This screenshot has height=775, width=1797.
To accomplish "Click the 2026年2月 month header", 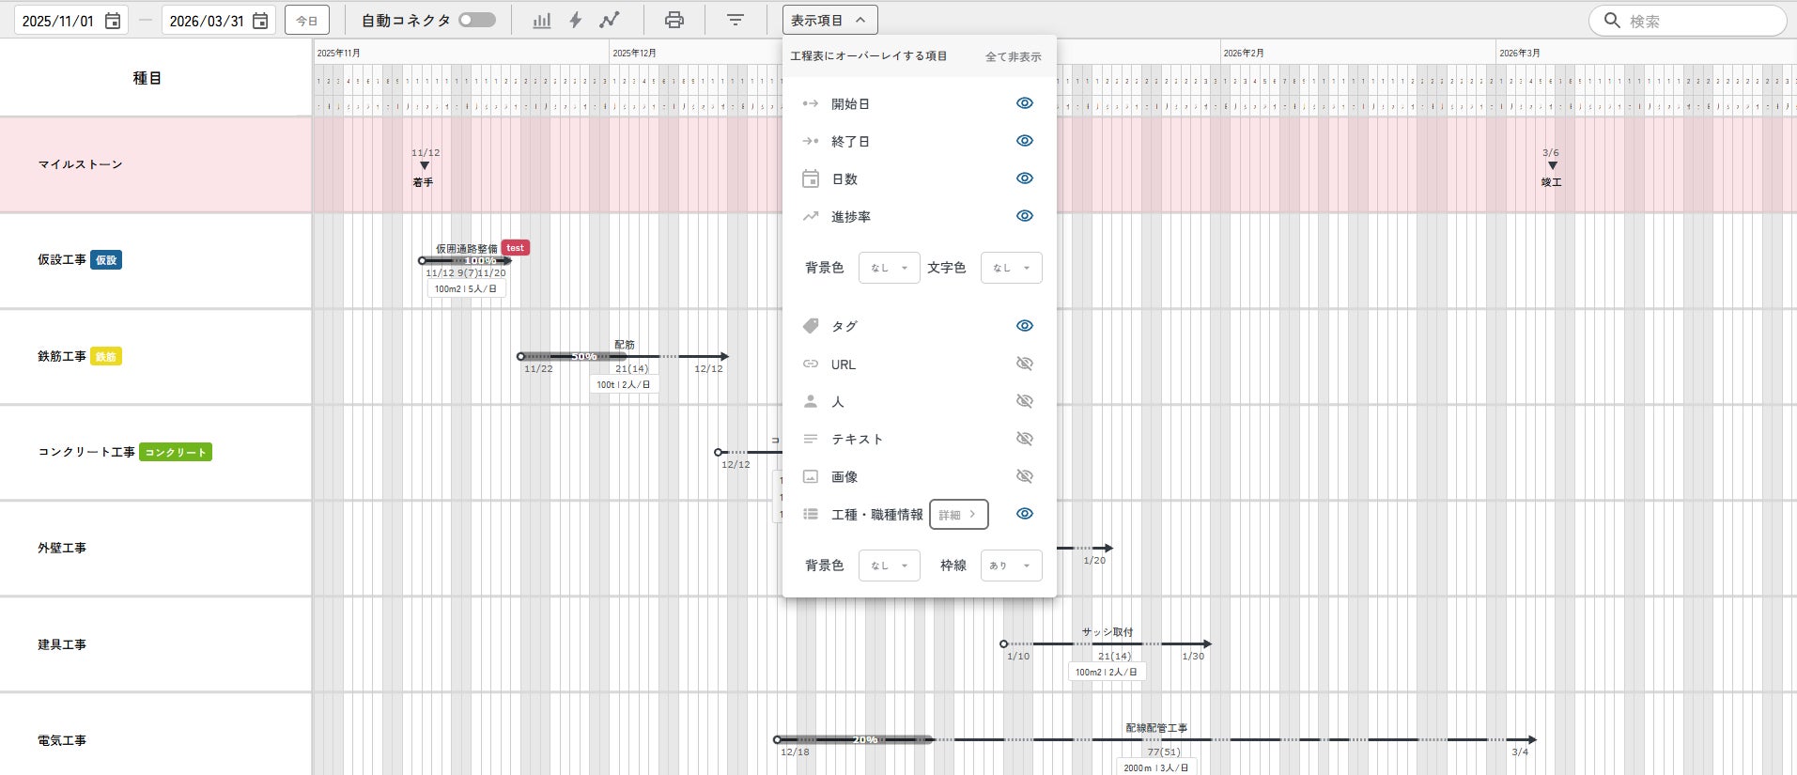I will 1244,54.
